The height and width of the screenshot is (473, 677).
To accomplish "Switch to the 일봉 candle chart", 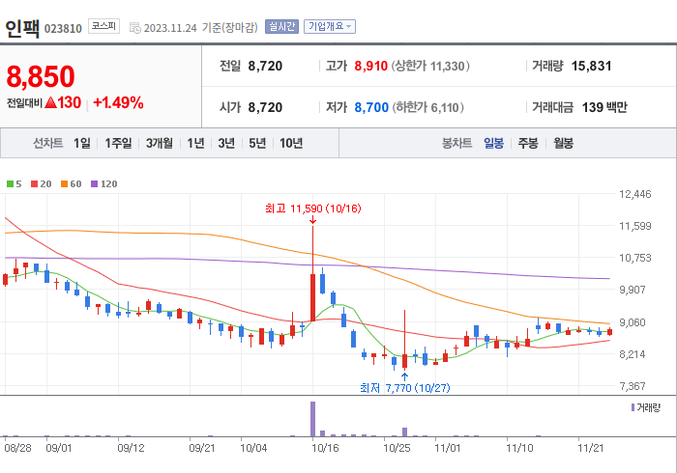I will 493,143.
